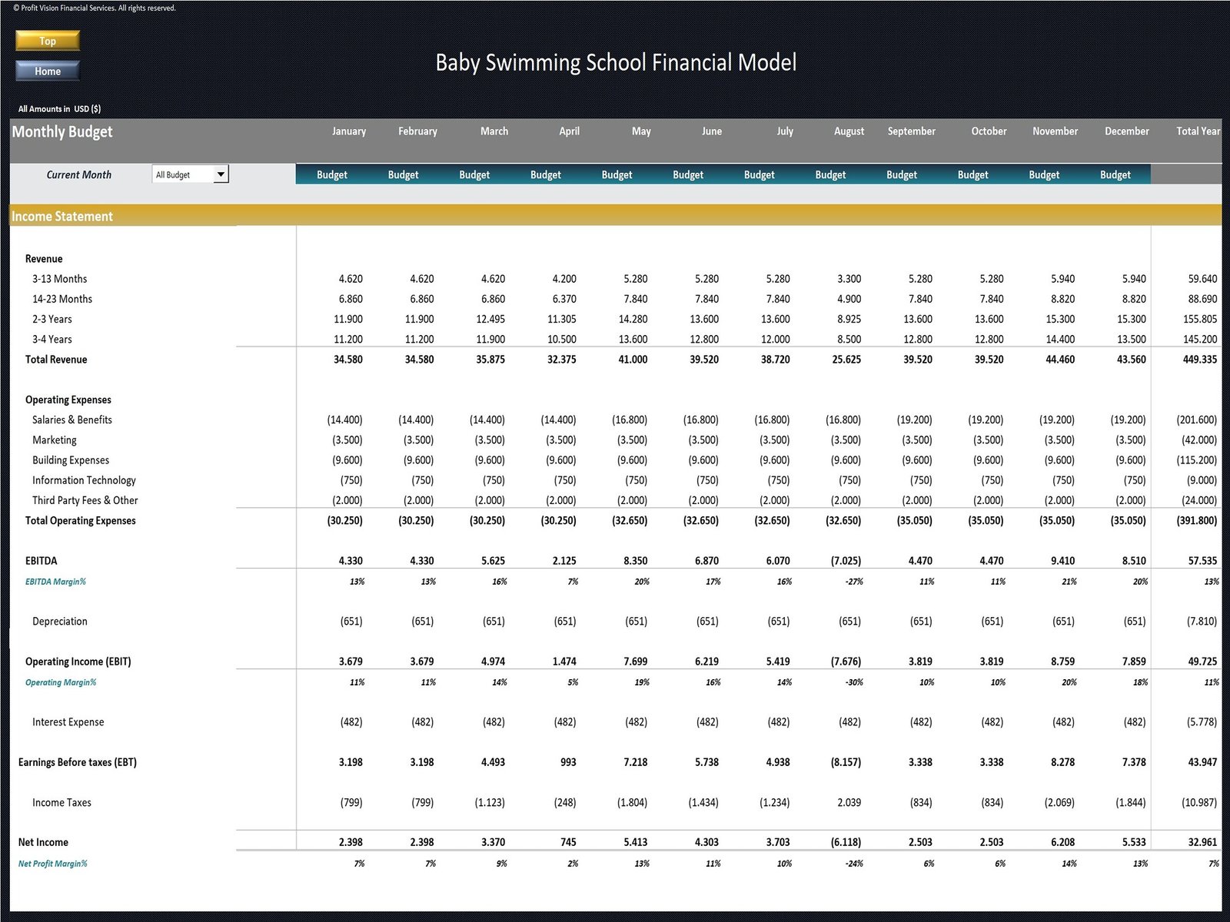
Task: Click the Budget cell under May
Action: (617, 175)
